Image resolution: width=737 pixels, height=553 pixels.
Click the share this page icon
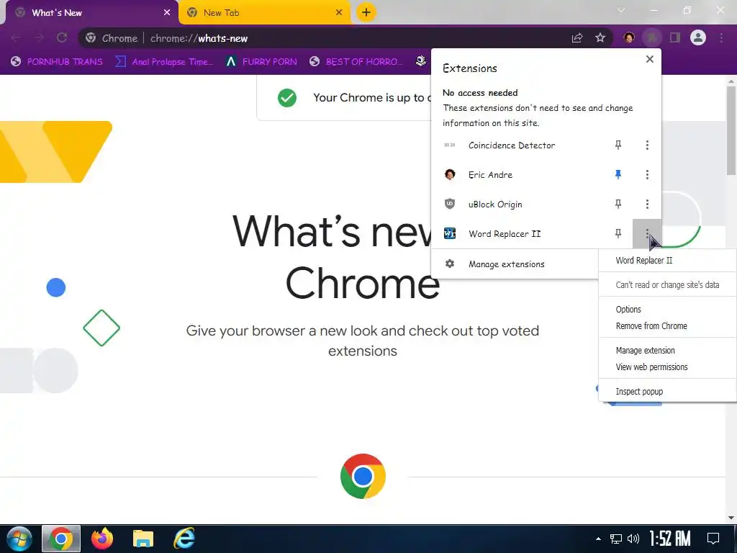(x=577, y=37)
